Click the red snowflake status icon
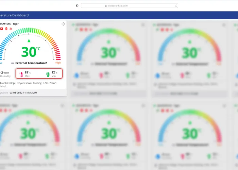 [11, 29]
